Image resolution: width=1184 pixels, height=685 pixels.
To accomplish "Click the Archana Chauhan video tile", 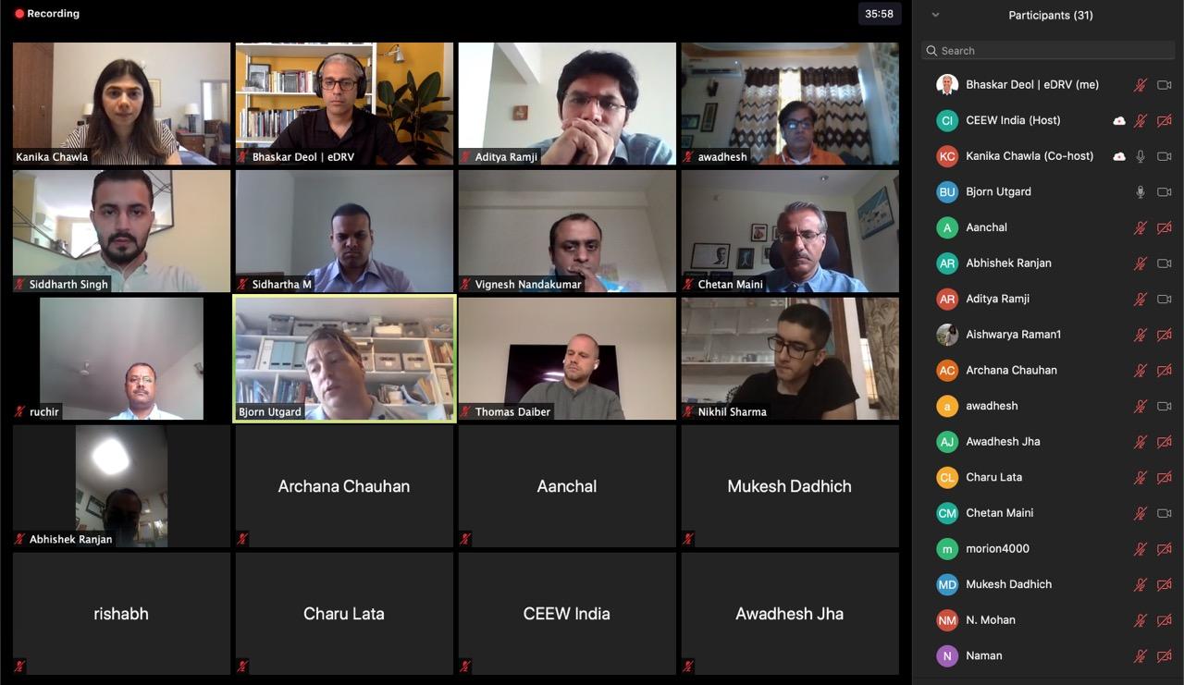I will point(344,486).
